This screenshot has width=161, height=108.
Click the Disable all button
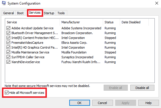[142, 88]
